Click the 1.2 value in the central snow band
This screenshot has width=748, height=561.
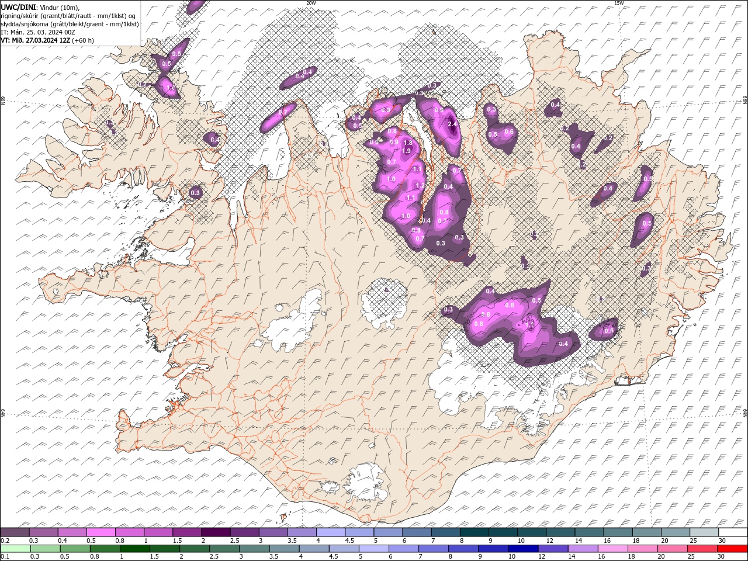(420, 186)
